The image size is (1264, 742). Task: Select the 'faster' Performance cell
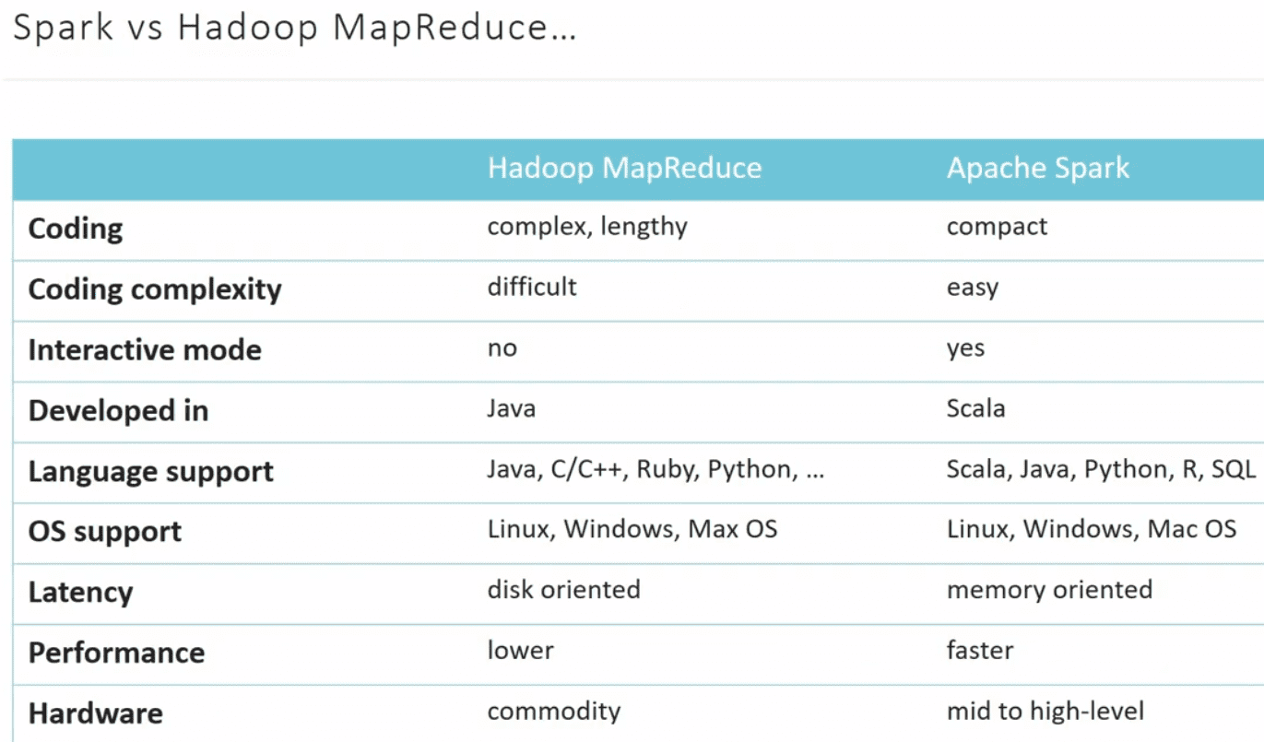(980, 651)
